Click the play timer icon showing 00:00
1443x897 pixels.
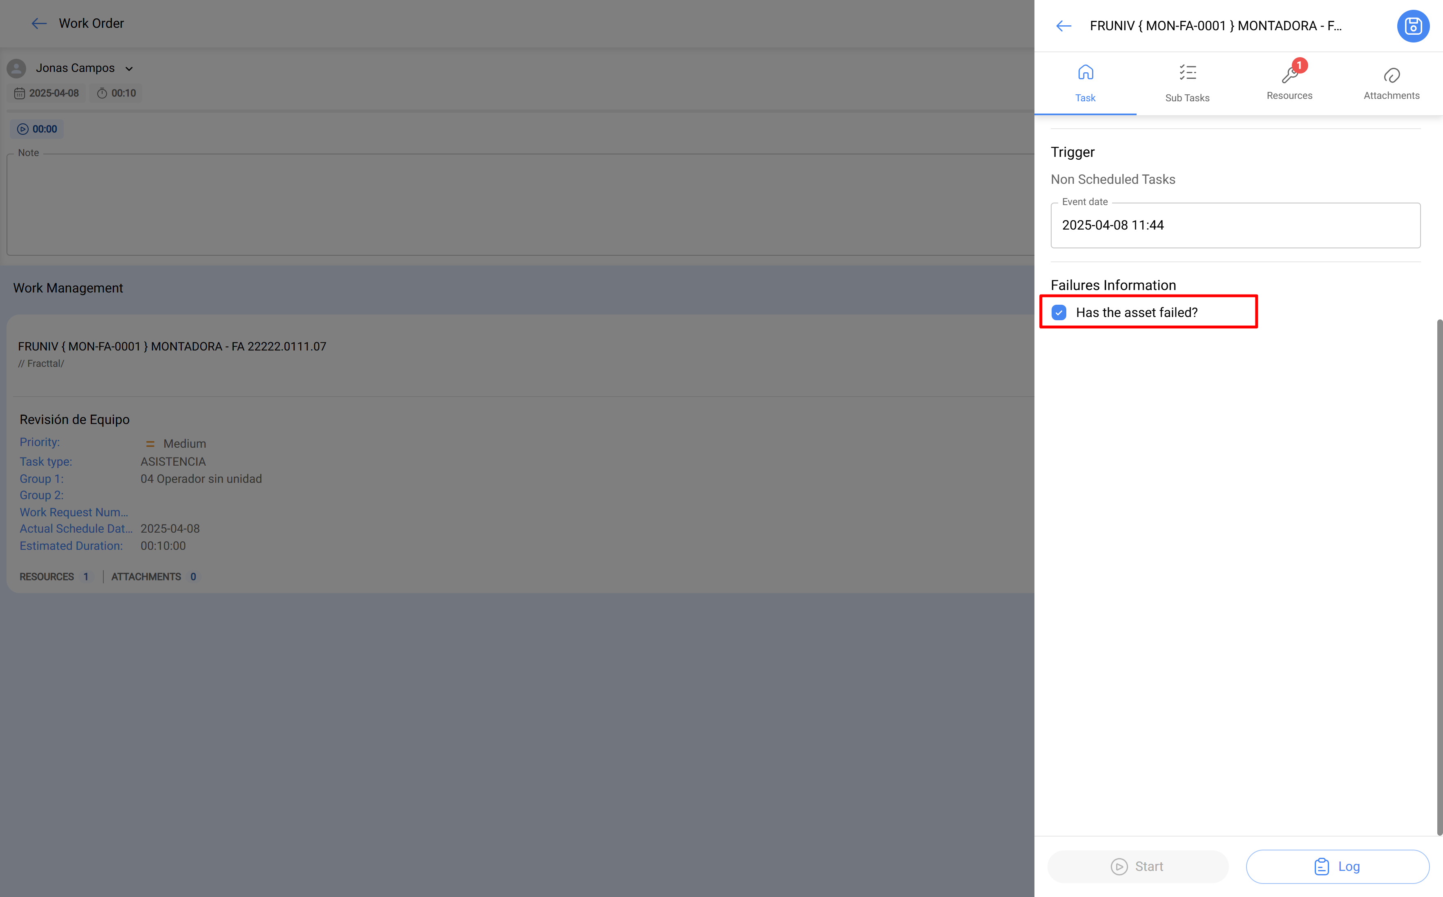click(22, 129)
